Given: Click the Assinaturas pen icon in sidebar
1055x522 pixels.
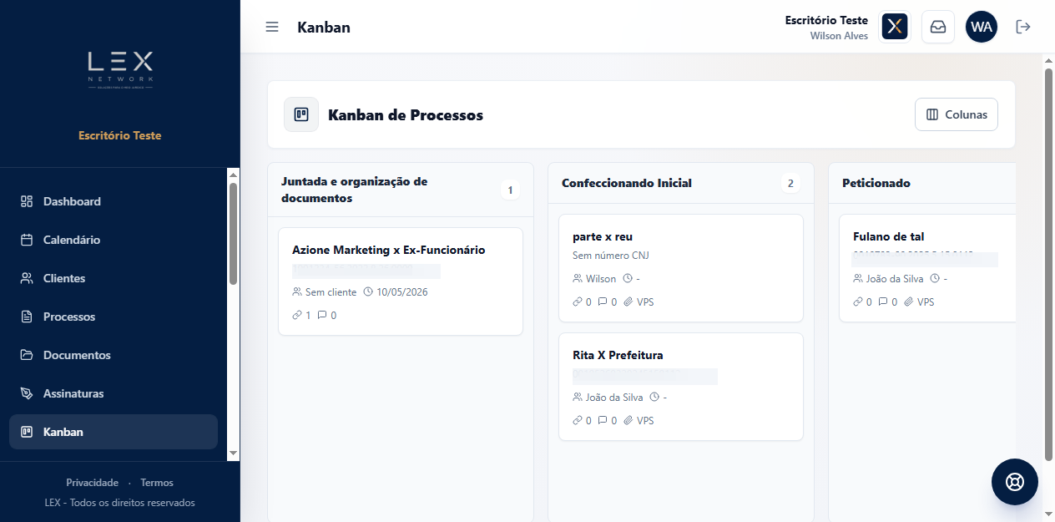Looking at the screenshot, I should 27,393.
